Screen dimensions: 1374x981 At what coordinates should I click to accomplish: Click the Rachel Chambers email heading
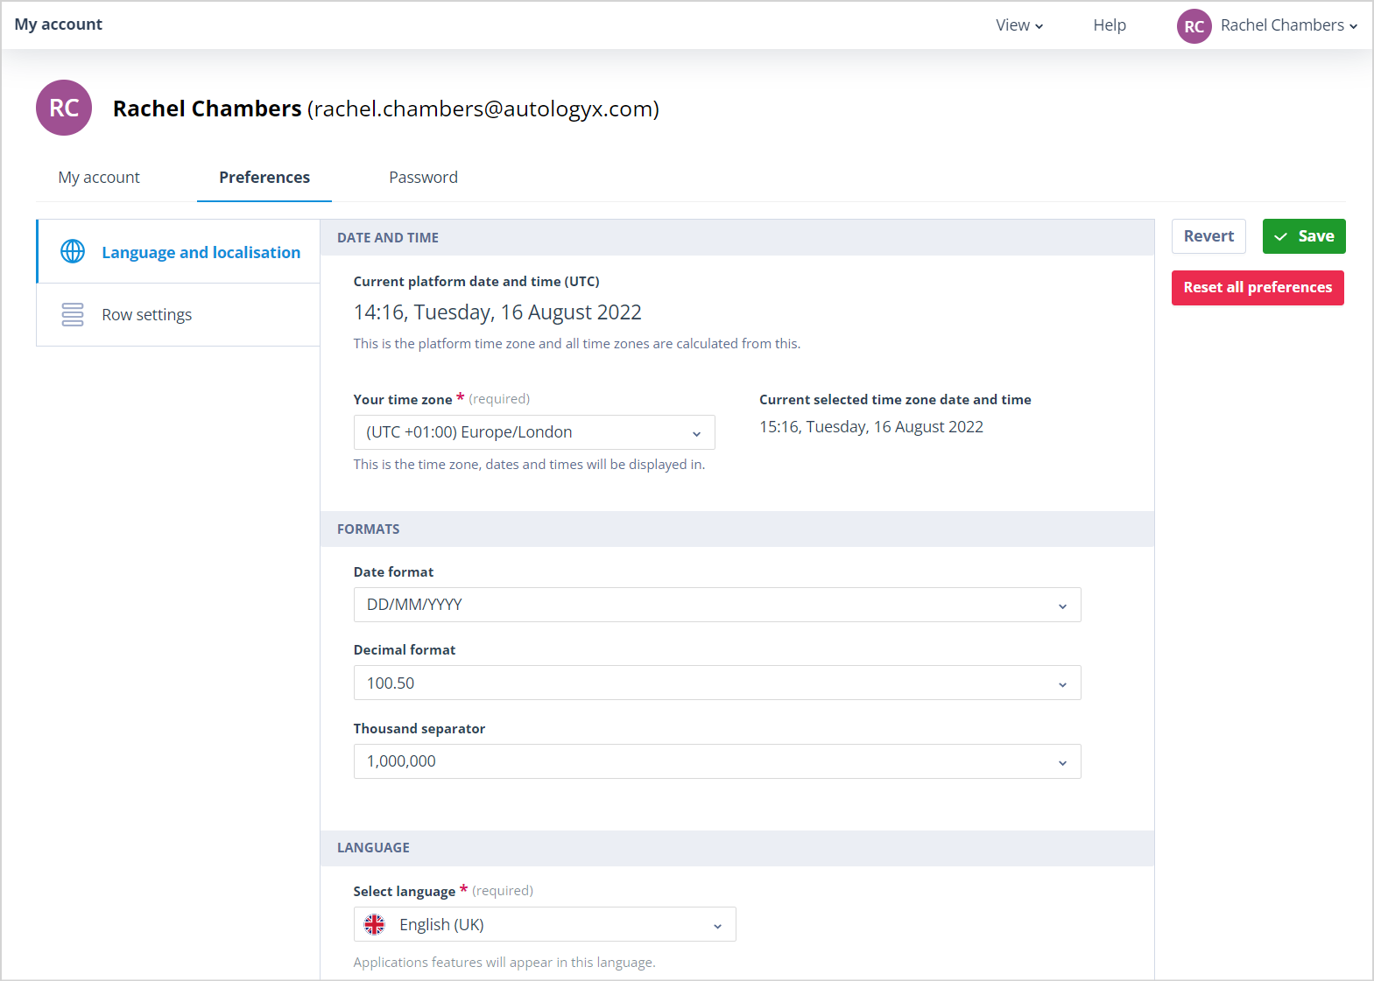click(x=386, y=109)
